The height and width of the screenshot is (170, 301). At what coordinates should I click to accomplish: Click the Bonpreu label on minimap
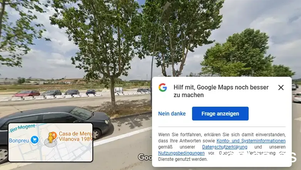tap(19, 140)
